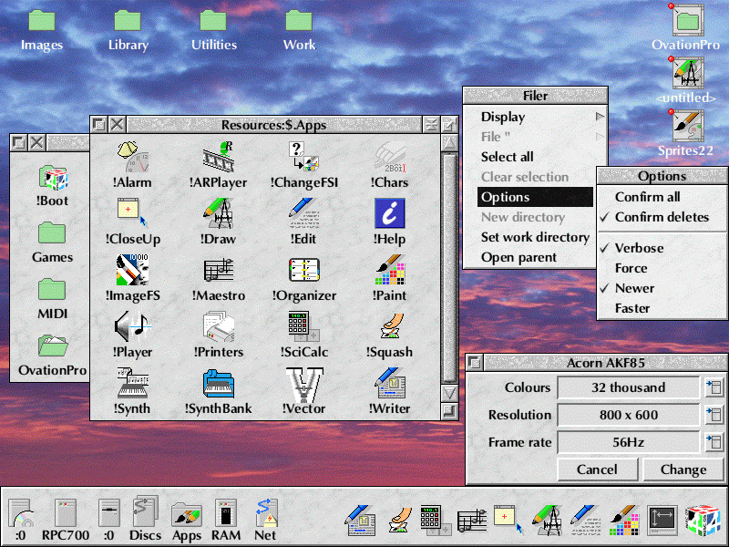Enable the Force option
The width and height of the screenshot is (729, 547).
pyautogui.click(x=662, y=268)
